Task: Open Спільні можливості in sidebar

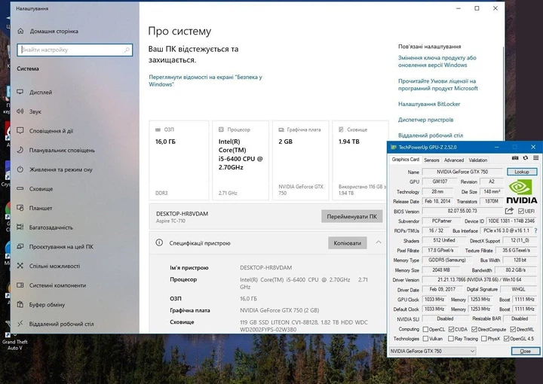Action: 75,266
